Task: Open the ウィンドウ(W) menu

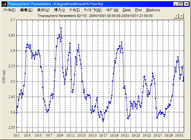Action: 92,10
